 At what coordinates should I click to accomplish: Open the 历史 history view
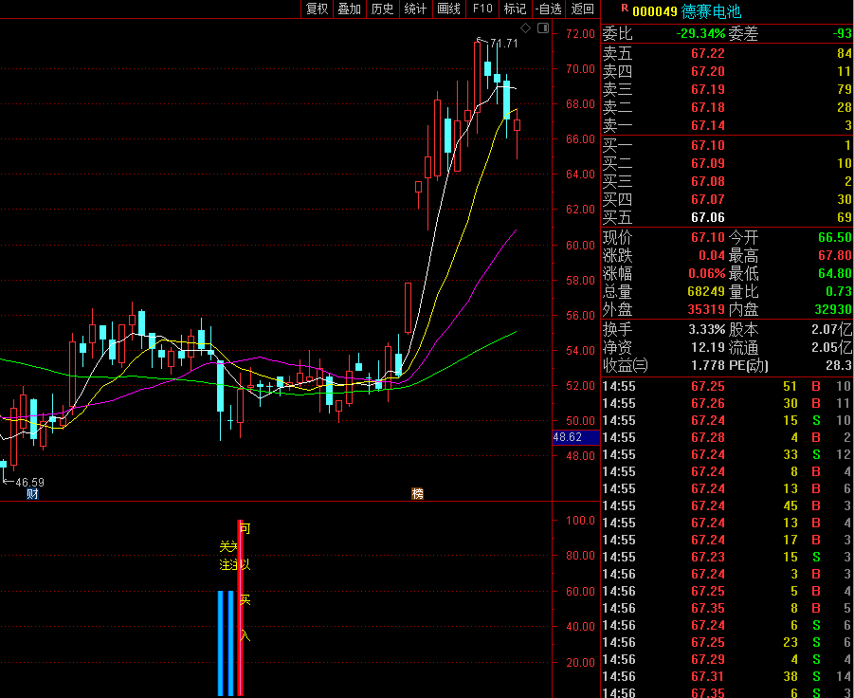click(x=382, y=9)
